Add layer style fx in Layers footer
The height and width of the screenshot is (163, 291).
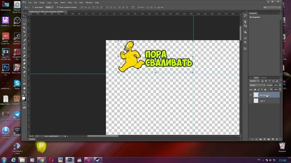(x=256, y=139)
